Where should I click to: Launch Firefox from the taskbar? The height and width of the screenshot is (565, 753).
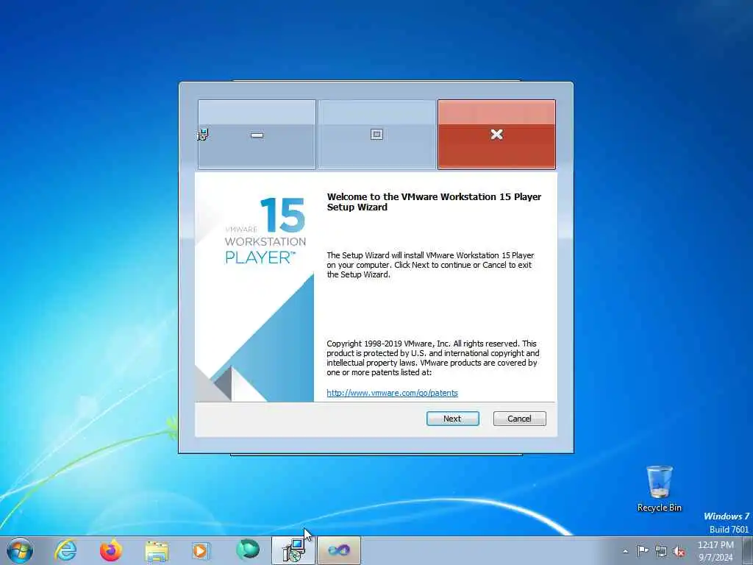tap(111, 550)
